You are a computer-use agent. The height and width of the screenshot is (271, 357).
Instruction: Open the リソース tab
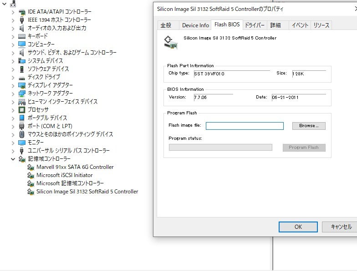321,25
